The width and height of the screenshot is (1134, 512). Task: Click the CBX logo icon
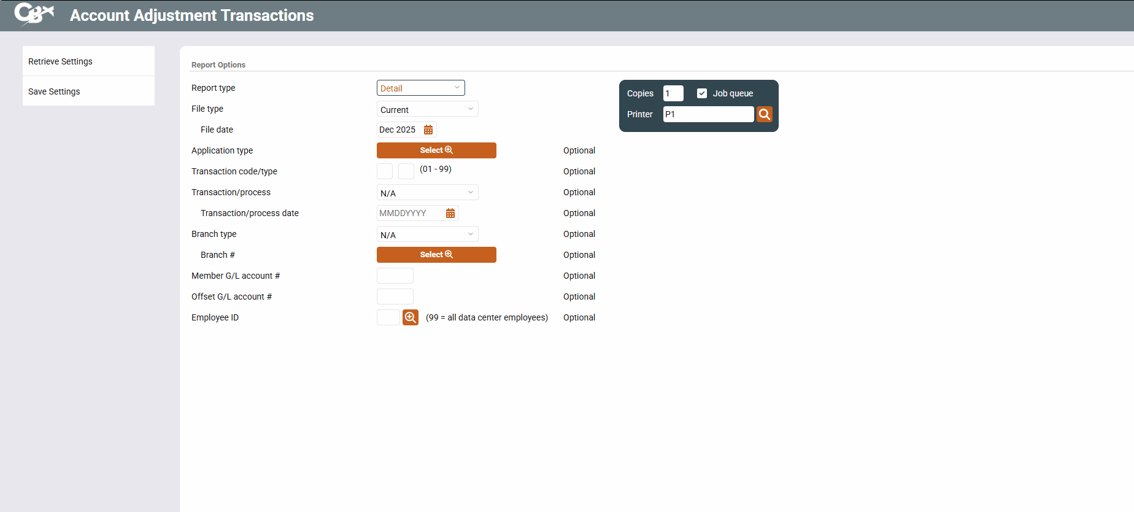click(34, 14)
